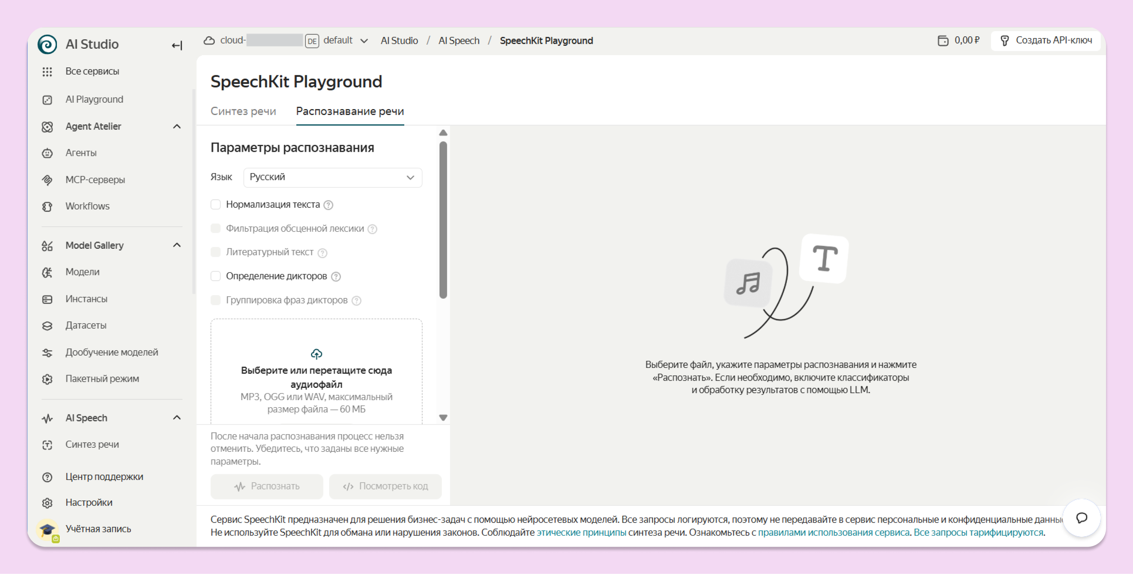Click the Все сервисы grid icon

tap(47, 72)
